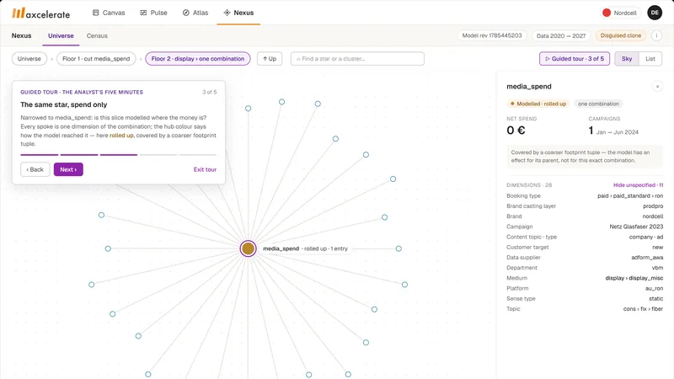
Task: Click the Model rev 1785445203 chip
Action: (492, 35)
